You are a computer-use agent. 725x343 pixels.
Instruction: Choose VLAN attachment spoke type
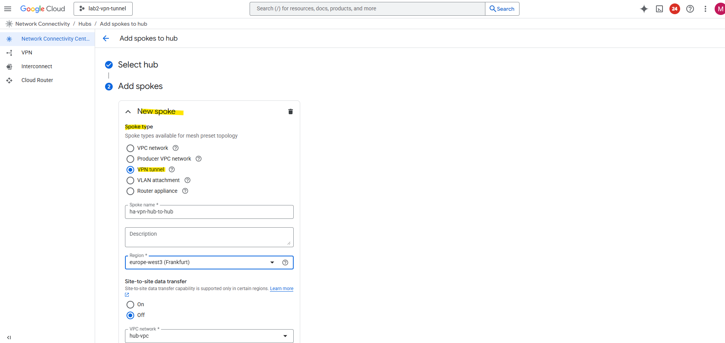pos(130,181)
